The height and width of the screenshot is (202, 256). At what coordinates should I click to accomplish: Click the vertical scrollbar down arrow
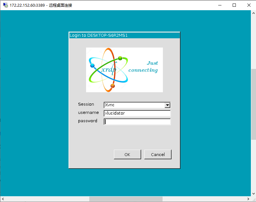tap(253, 193)
